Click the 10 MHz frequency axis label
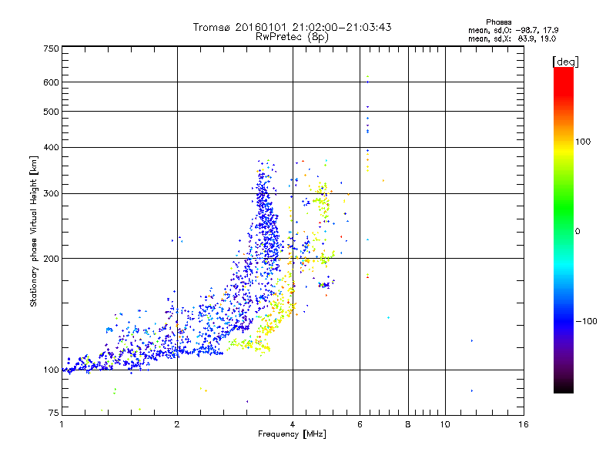Image resolution: width=616 pixels, height=462 pixels. click(445, 424)
